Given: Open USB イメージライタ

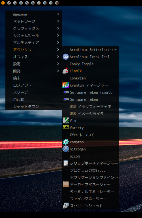Looking at the screenshot, I should [91, 114].
